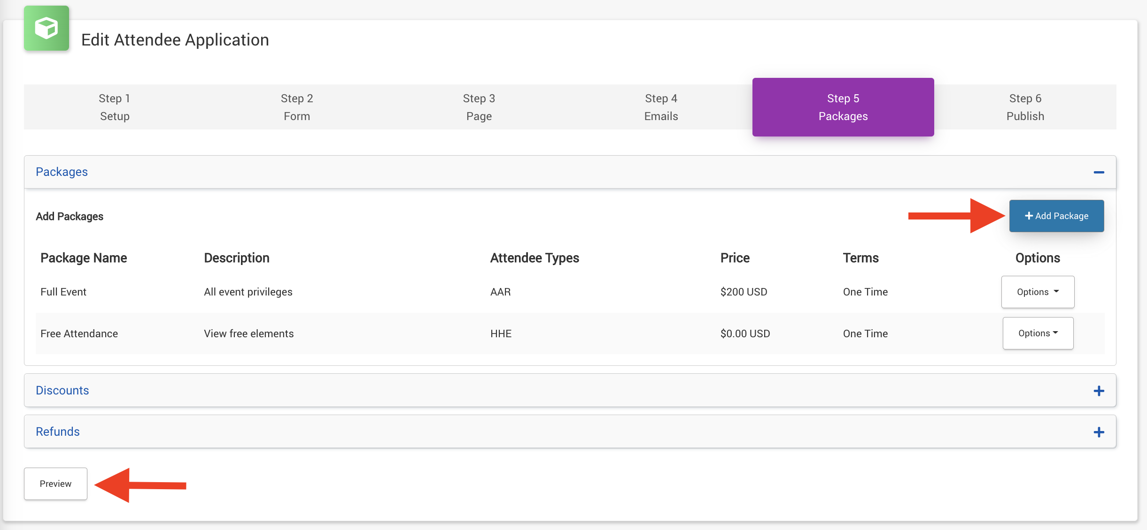Expand Refunds with the plus icon
The height and width of the screenshot is (530, 1147).
[1099, 432]
